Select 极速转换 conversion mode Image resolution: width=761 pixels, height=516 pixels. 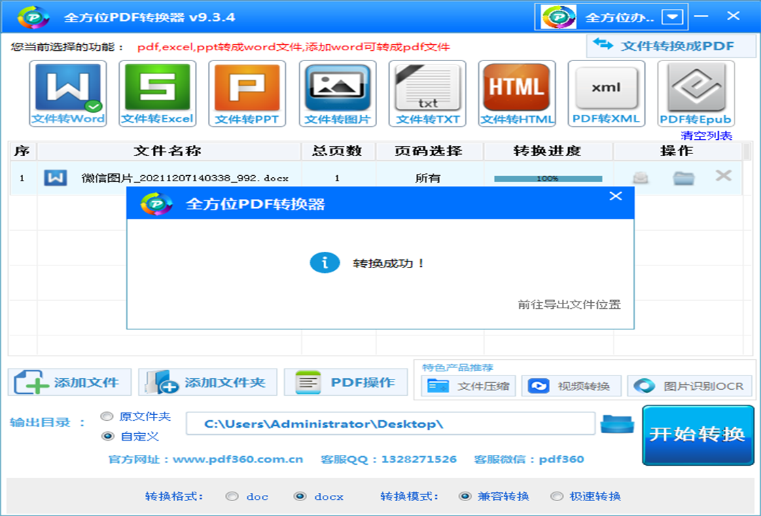(556, 496)
